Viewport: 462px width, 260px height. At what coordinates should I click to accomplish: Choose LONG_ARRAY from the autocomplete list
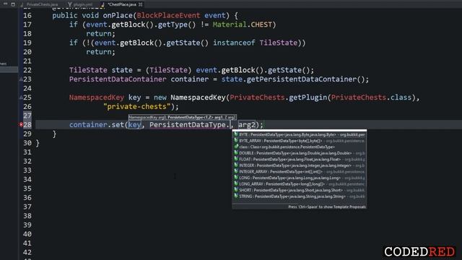[300, 184]
